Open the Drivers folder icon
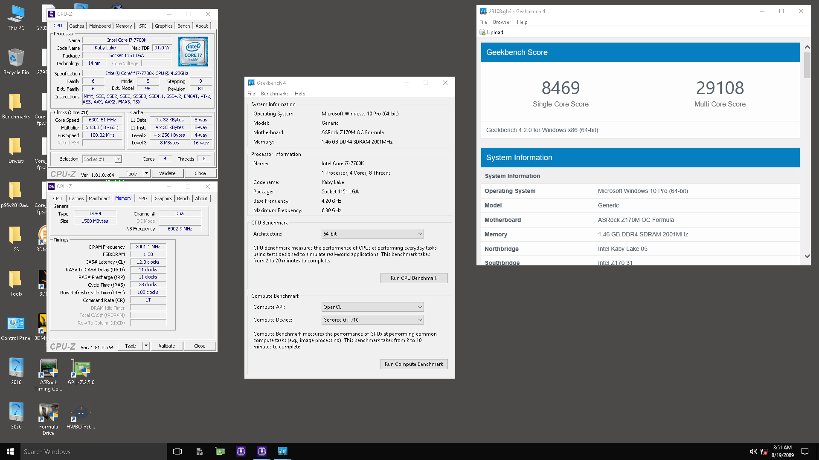Image resolution: width=819 pixels, height=460 pixels. [16, 150]
